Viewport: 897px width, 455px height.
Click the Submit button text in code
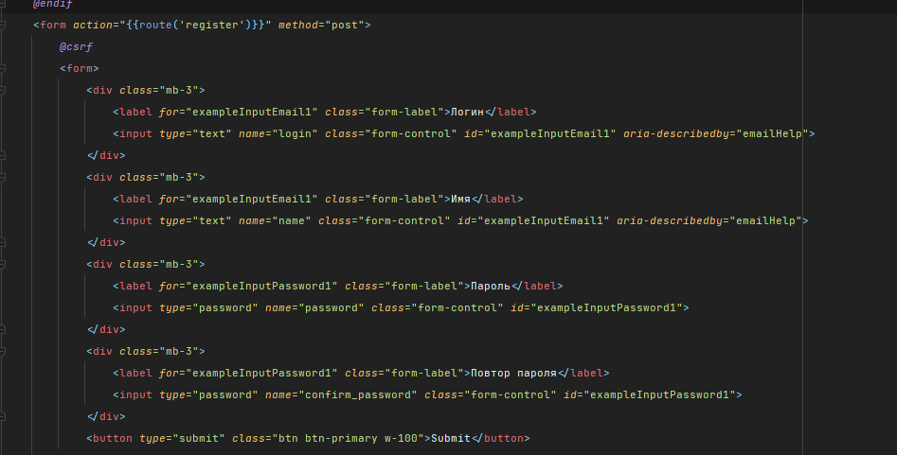pos(451,438)
